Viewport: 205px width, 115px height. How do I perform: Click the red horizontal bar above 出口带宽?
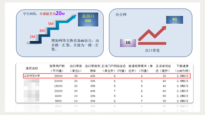[x=152, y=43]
